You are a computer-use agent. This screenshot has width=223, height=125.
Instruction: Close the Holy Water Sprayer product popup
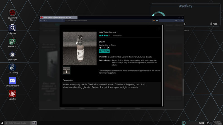tap(159, 28)
